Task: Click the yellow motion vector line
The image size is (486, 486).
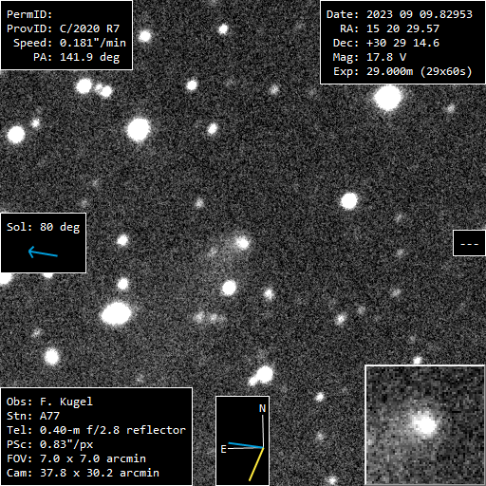Action: click(x=256, y=464)
